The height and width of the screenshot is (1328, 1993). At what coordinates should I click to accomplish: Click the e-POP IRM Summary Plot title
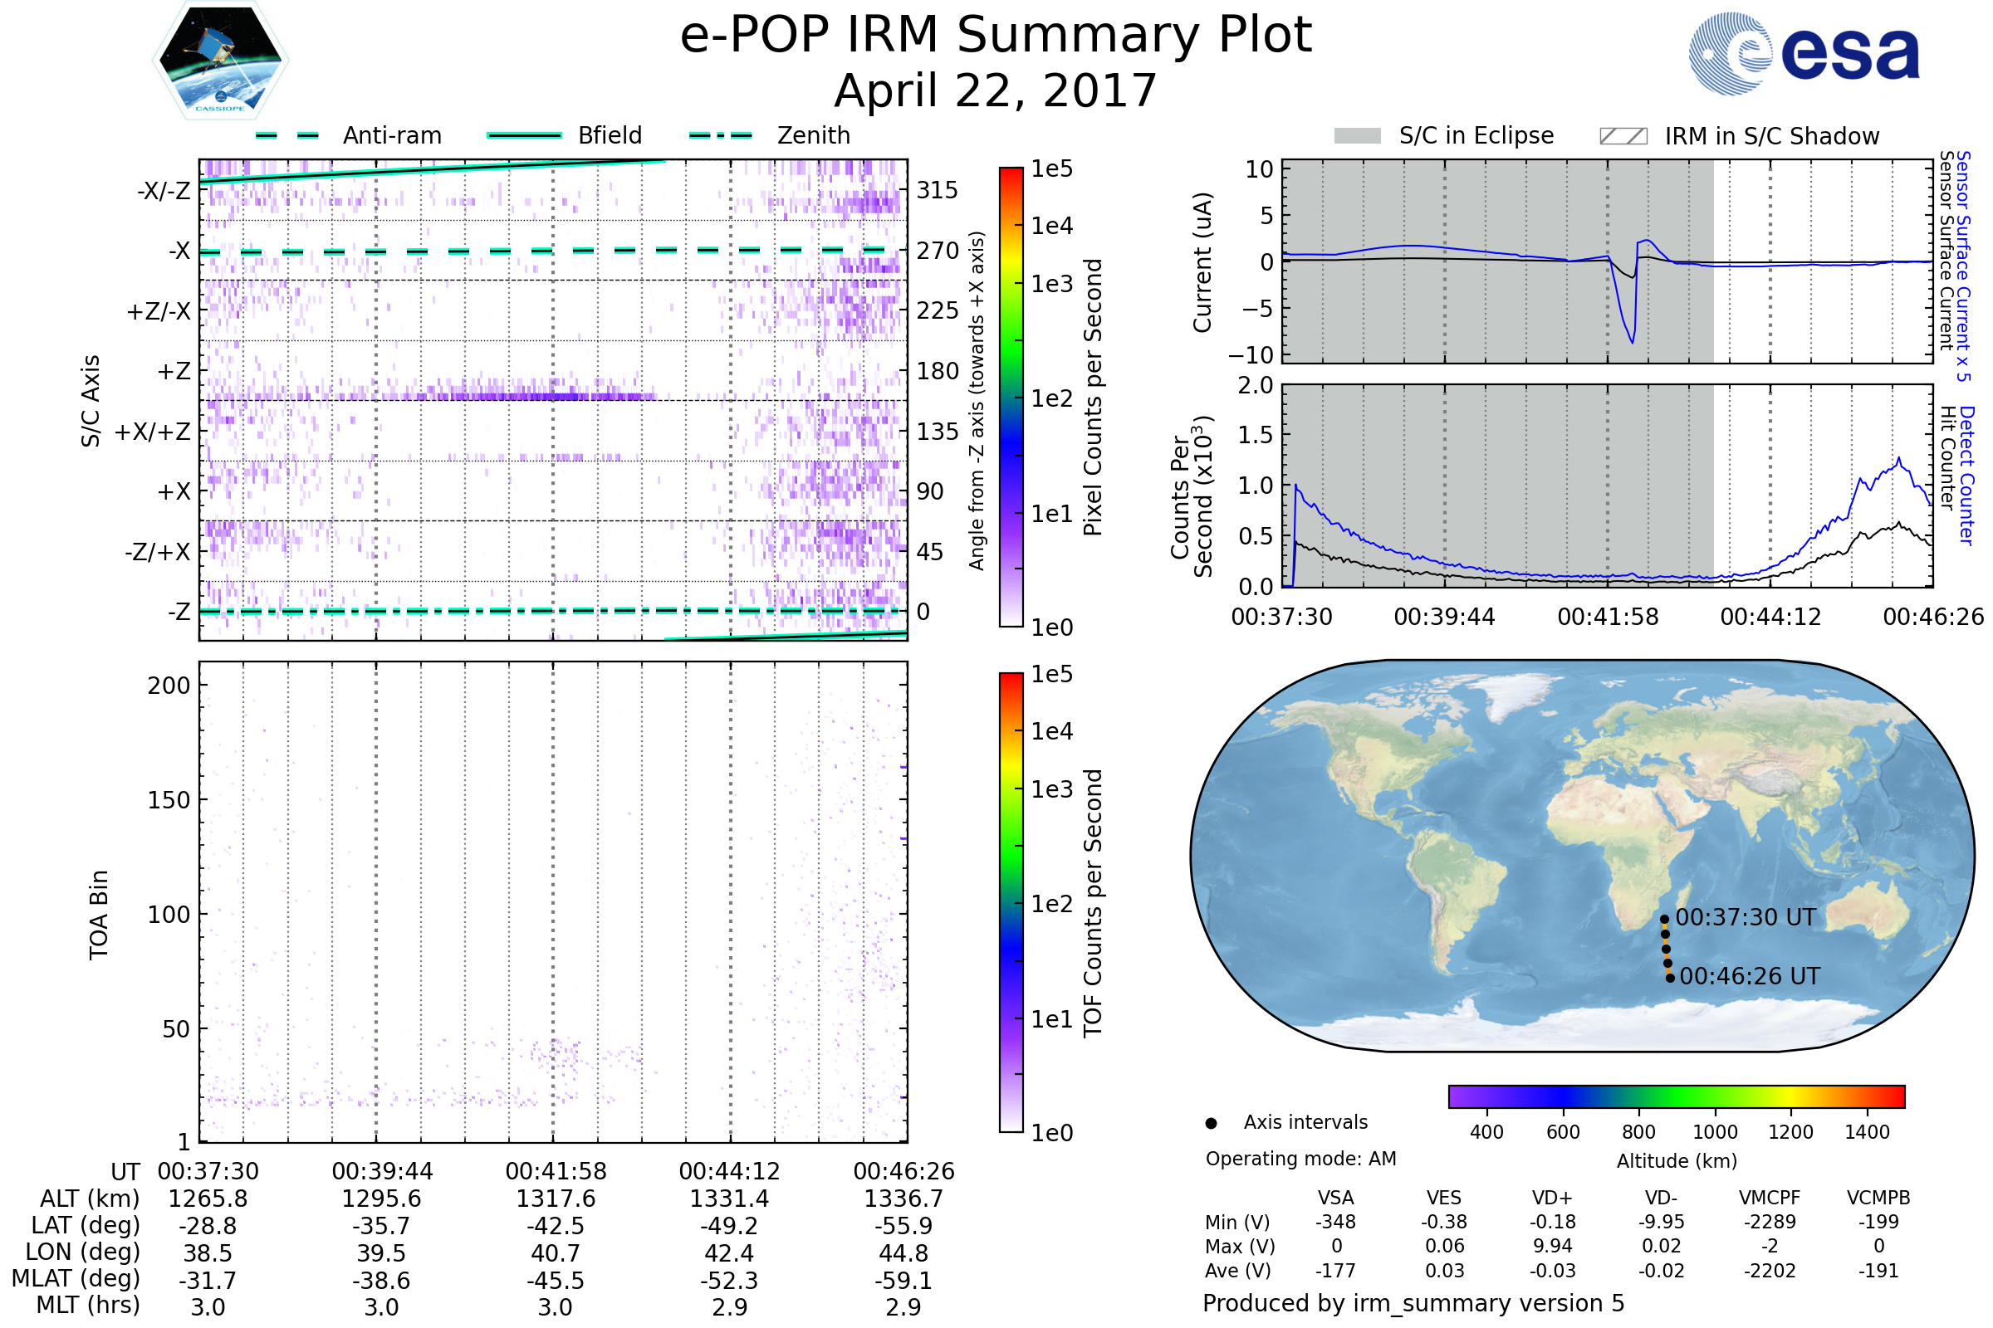(x=996, y=36)
